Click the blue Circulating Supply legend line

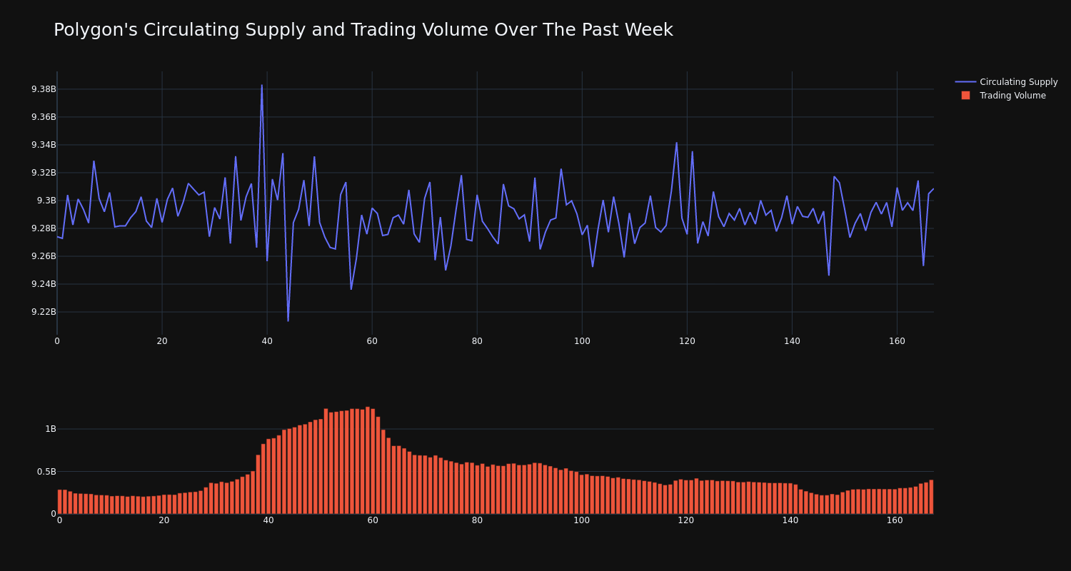coord(965,82)
